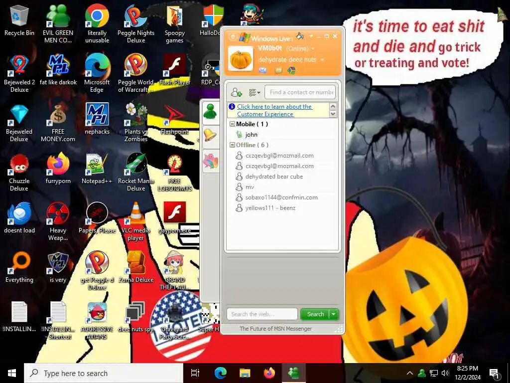
Task: Select the Papers, Please desktop icon
Action: pos(97,218)
